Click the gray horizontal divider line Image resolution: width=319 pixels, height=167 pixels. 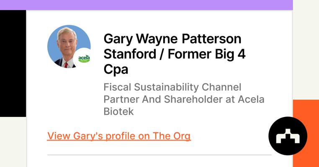159,155
